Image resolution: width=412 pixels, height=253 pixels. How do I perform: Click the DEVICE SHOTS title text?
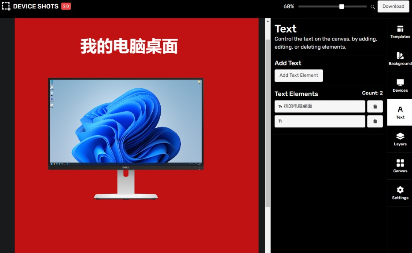click(36, 6)
